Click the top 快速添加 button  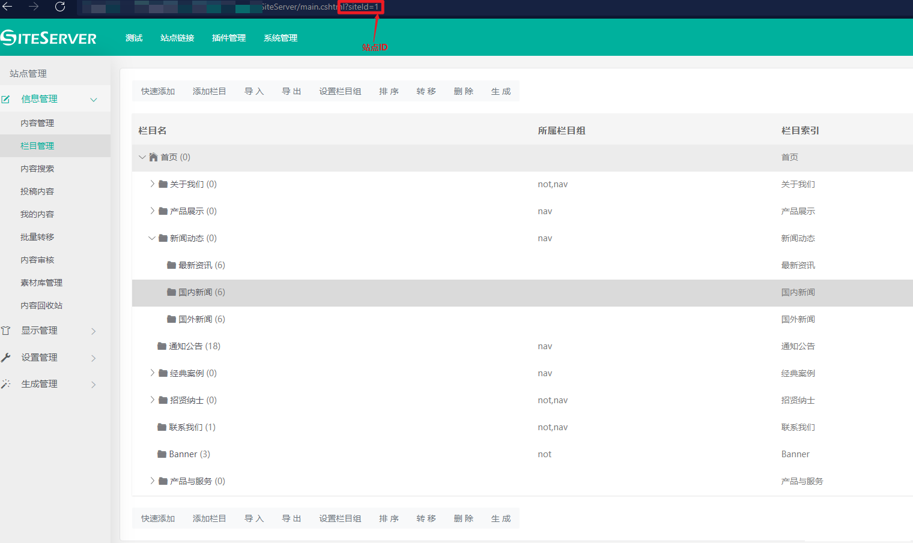[x=158, y=91]
